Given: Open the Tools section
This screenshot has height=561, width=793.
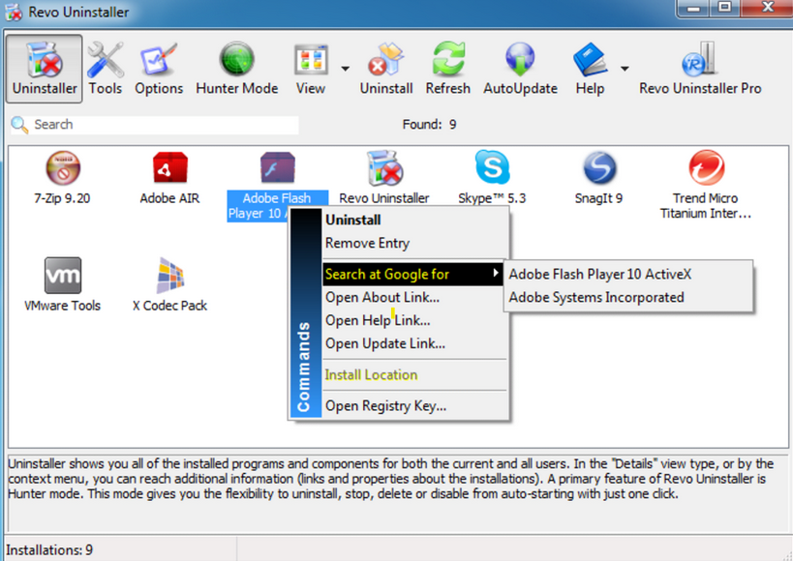Looking at the screenshot, I should [106, 69].
